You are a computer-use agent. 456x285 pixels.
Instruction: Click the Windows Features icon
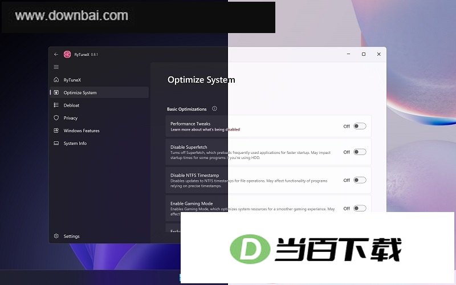pyautogui.click(x=56, y=131)
